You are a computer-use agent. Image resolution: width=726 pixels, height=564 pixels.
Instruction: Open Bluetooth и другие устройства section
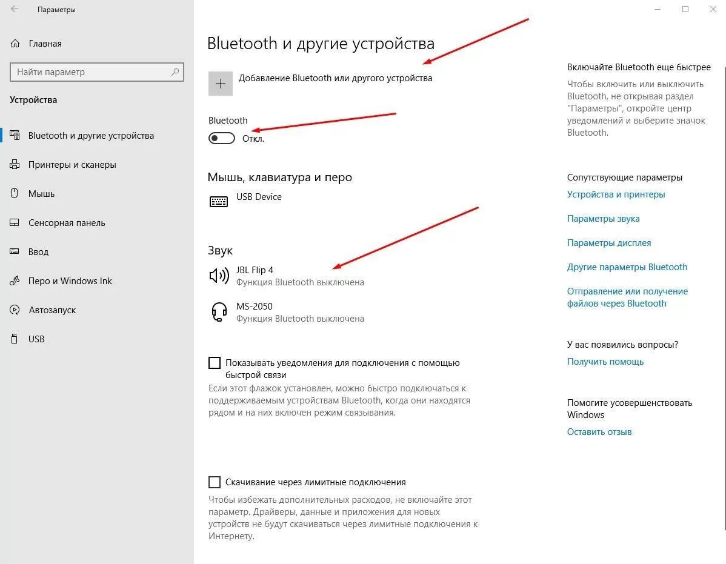[97, 135]
